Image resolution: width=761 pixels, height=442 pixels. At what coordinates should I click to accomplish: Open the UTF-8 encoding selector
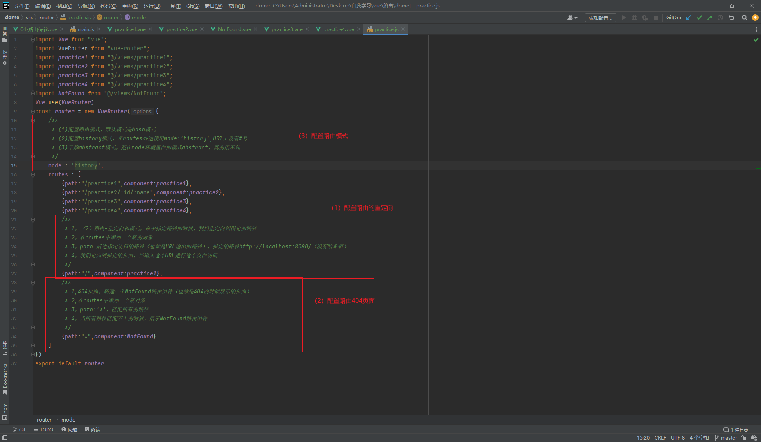coord(677,438)
